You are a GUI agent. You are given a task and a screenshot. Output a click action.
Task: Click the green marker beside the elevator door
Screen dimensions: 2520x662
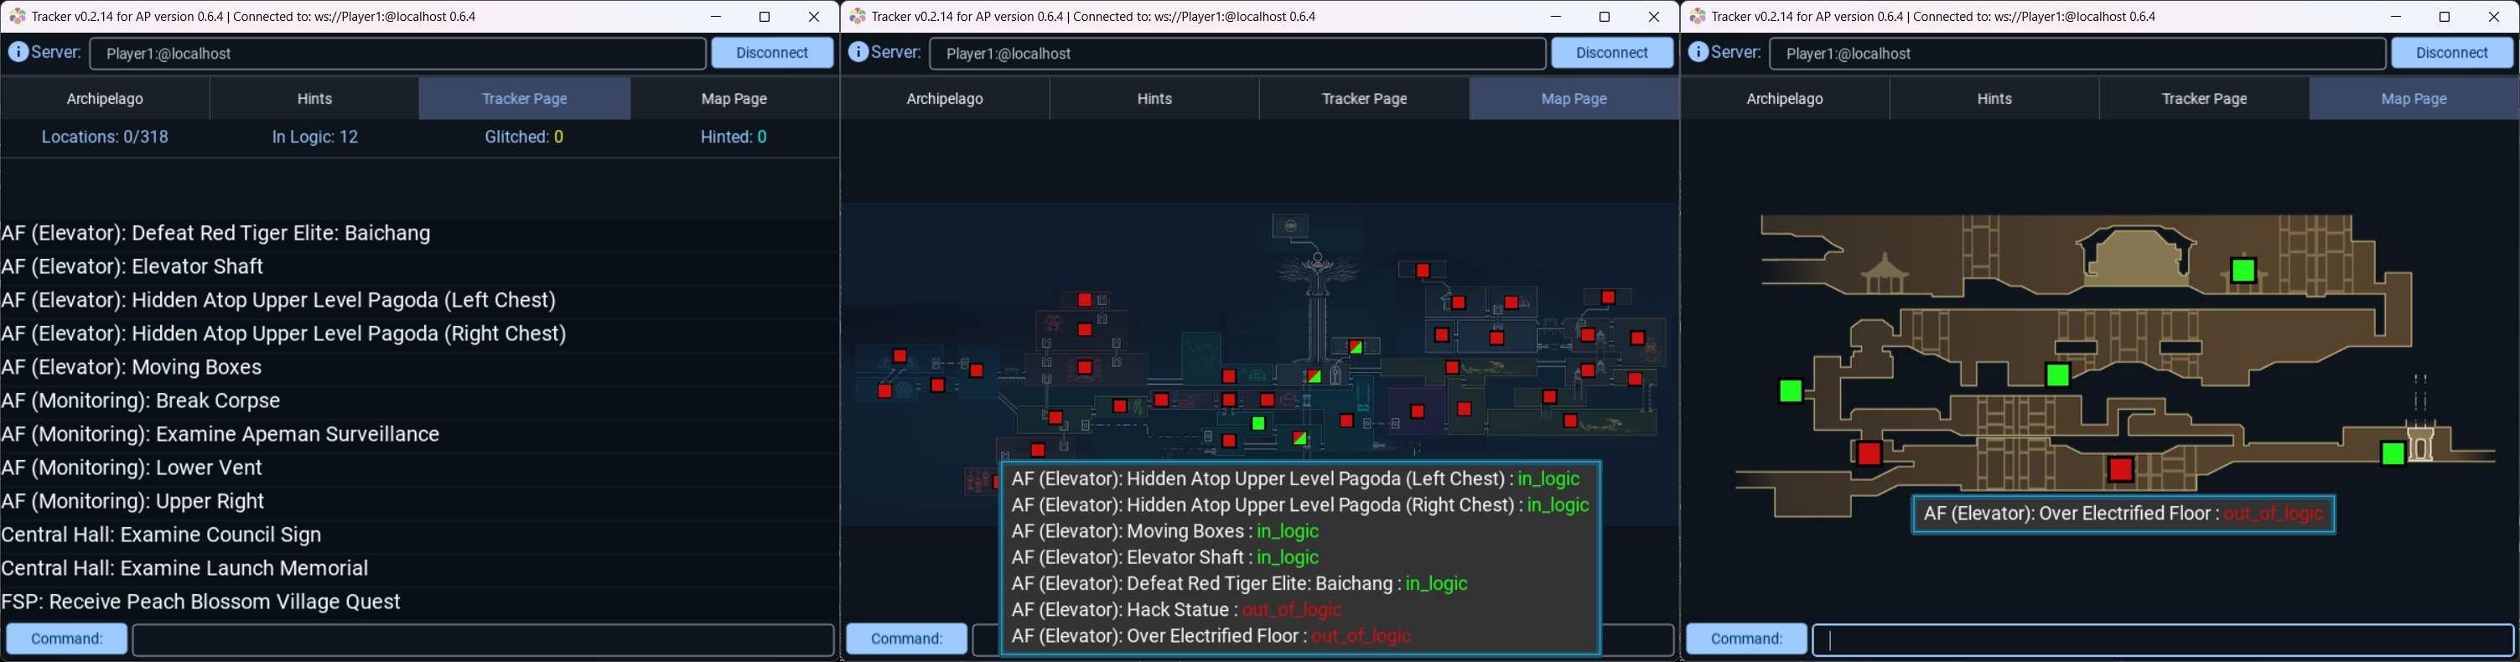pyautogui.click(x=2393, y=453)
